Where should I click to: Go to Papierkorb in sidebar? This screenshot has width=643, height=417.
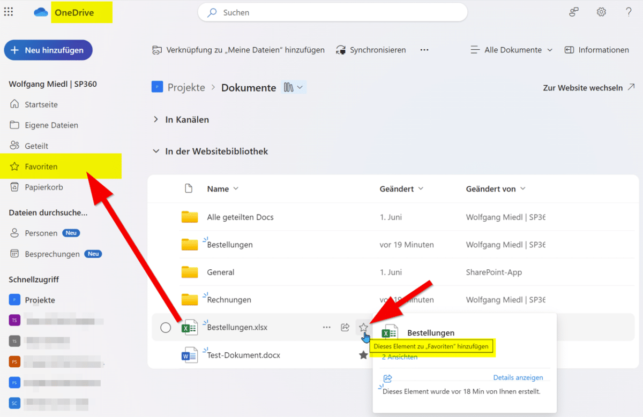click(x=43, y=187)
